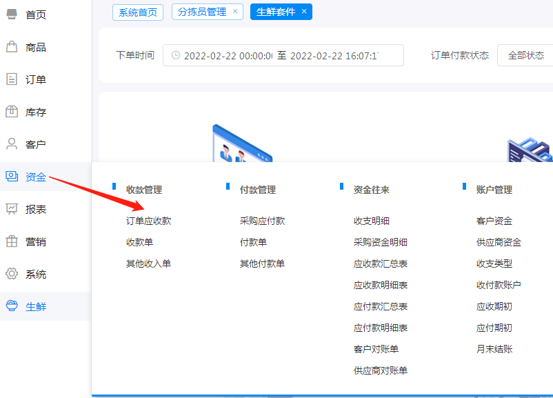Open the System (系统) gear icon
The height and width of the screenshot is (398, 553).
(x=12, y=274)
